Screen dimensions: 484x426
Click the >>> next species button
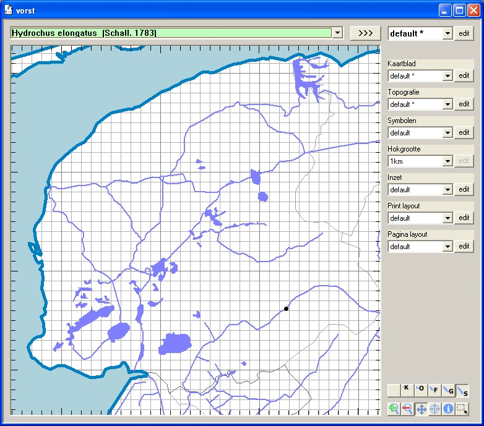[x=365, y=33]
